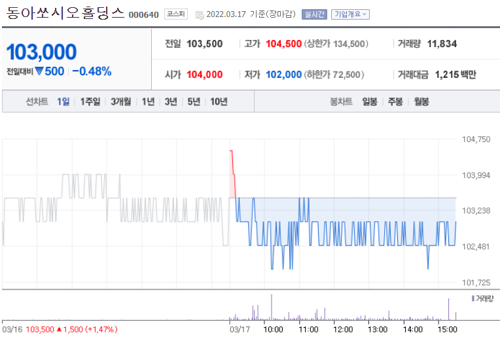
Task: Click the 03/17 date axis label
Action: click(x=240, y=329)
